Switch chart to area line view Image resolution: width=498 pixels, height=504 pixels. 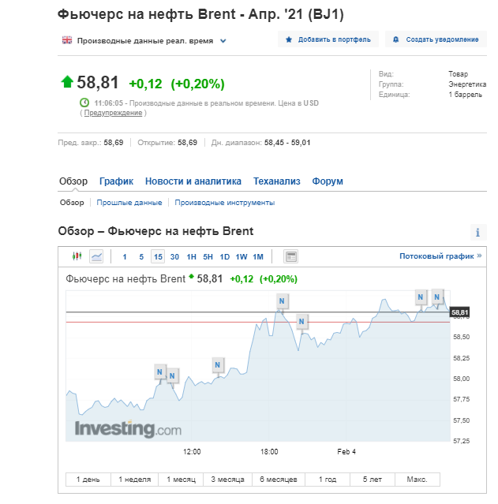[x=96, y=256]
